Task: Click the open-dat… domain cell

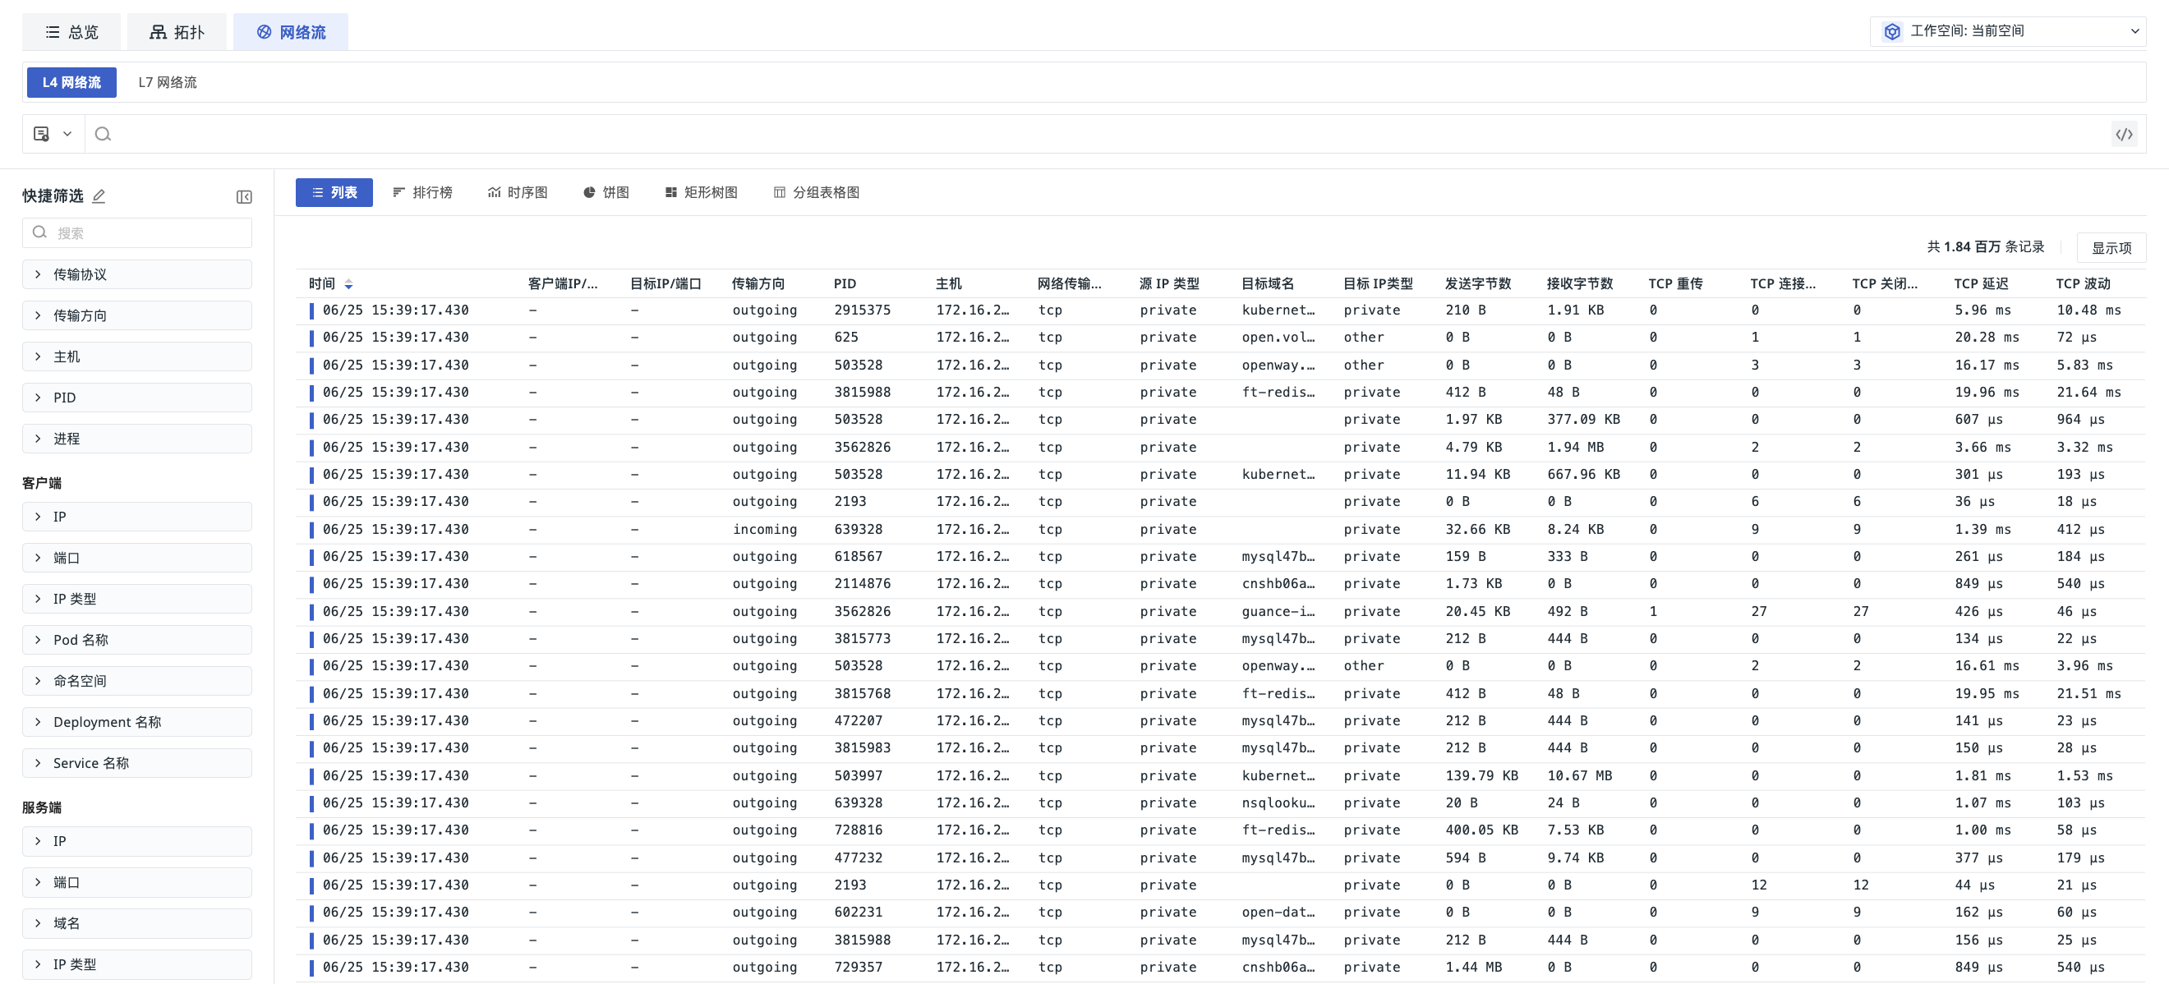Action: click(1278, 913)
